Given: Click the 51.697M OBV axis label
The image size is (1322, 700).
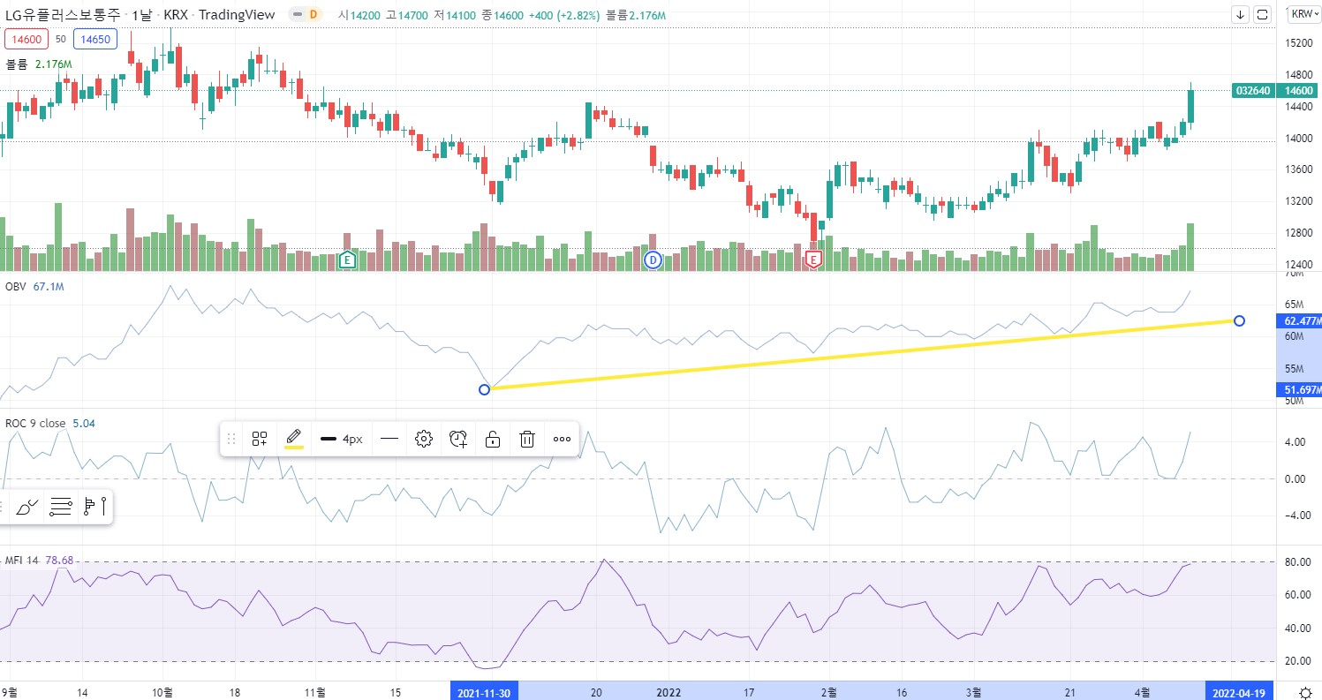Looking at the screenshot, I should (1301, 390).
